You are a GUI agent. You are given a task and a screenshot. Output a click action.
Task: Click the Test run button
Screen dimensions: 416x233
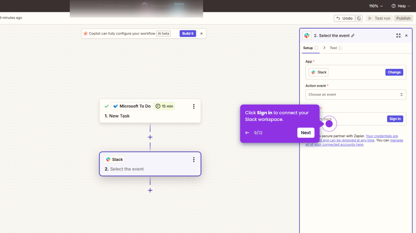[x=379, y=18]
